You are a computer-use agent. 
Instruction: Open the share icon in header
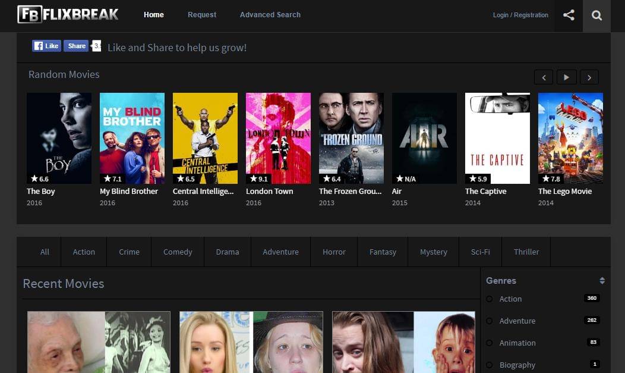pos(569,15)
